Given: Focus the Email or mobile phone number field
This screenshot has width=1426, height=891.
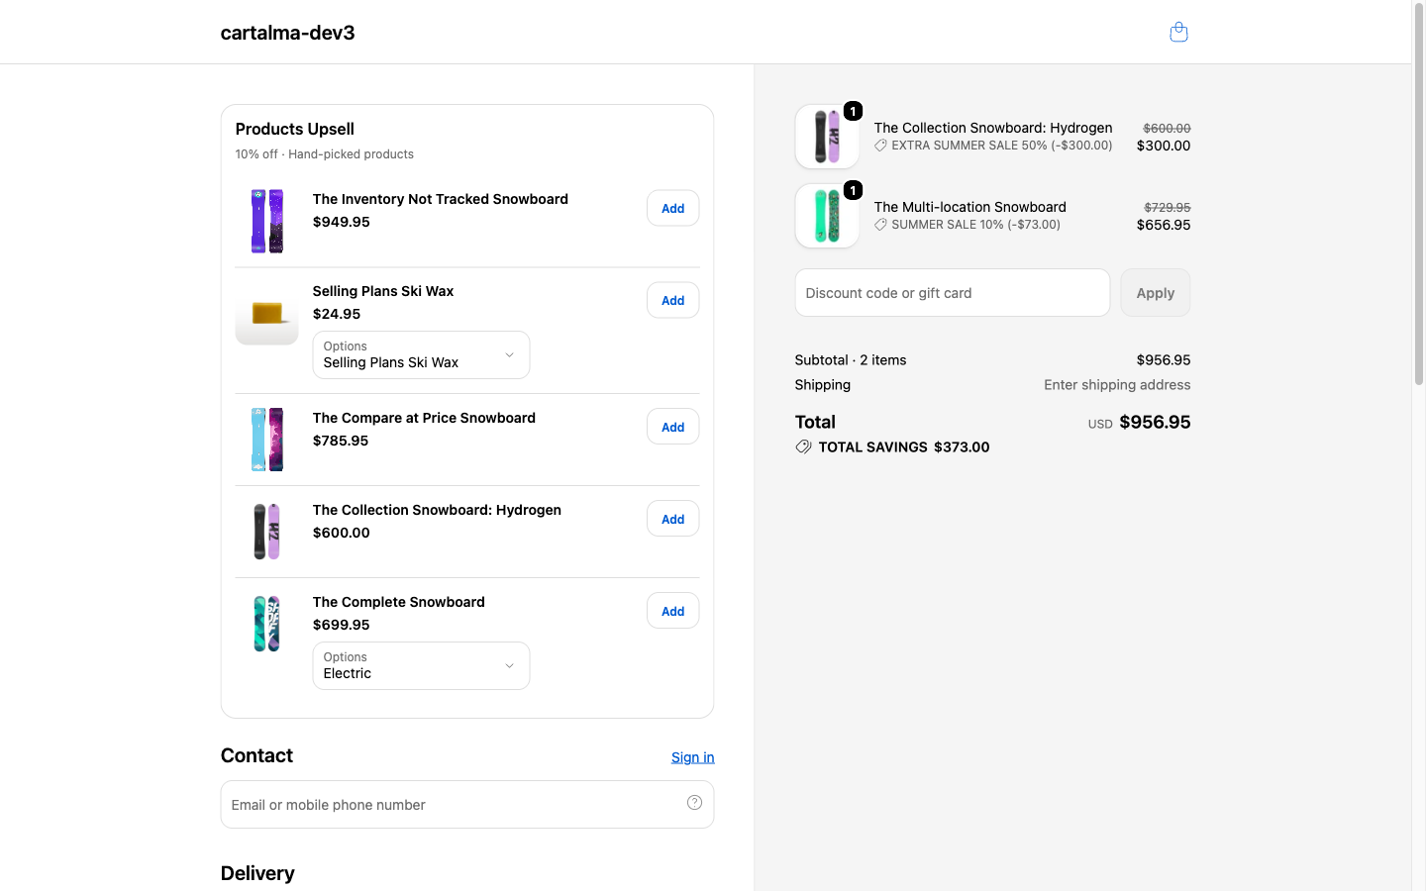Looking at the screenshot, I should click(x=467, y=805).
